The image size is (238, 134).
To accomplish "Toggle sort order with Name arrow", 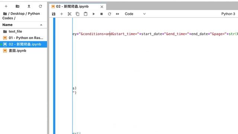I will point(41,25).
